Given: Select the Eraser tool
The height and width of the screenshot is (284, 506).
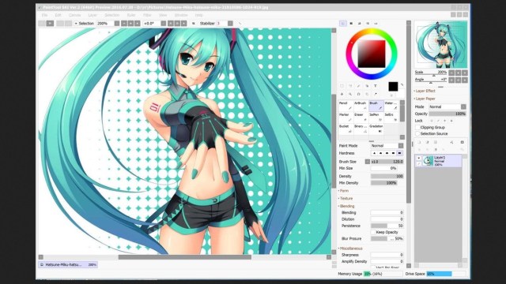Looking at the screenshot, I should (361, 118).
